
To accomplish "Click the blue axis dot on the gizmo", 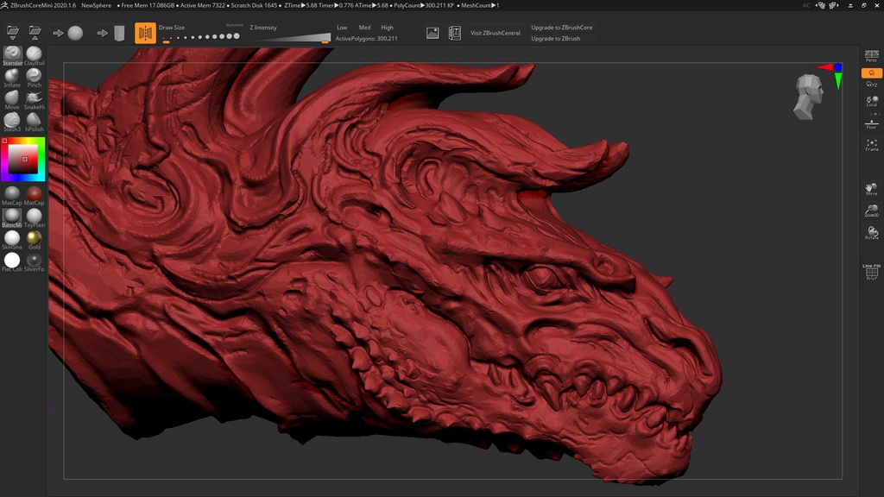I will click(x=838, y=67).
